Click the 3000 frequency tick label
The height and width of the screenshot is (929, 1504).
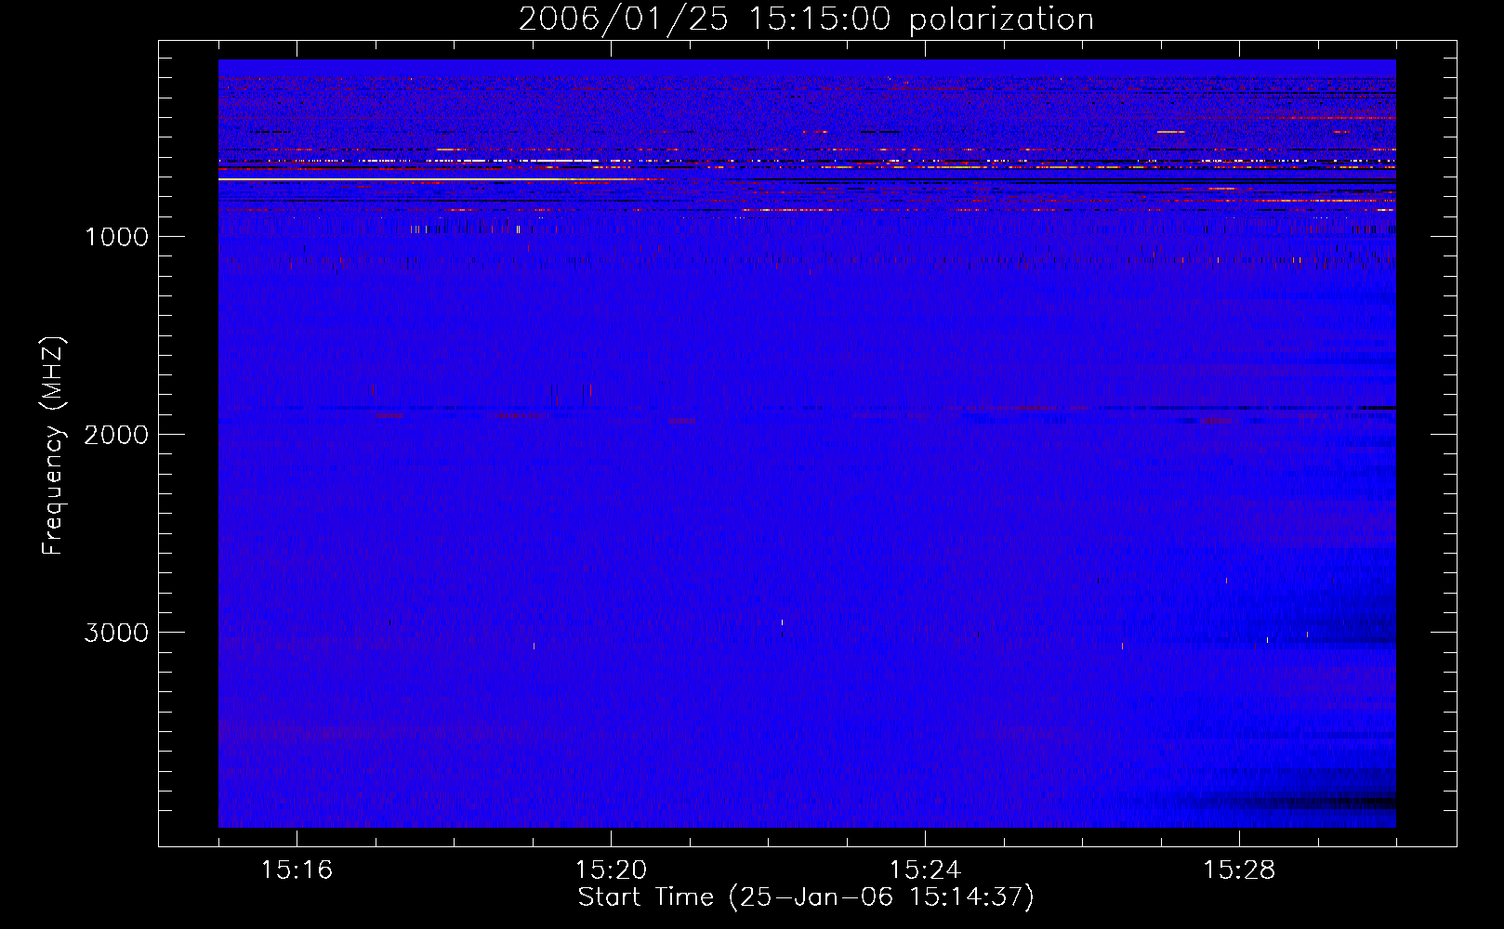pyautogui.click(x=116, y=633)
